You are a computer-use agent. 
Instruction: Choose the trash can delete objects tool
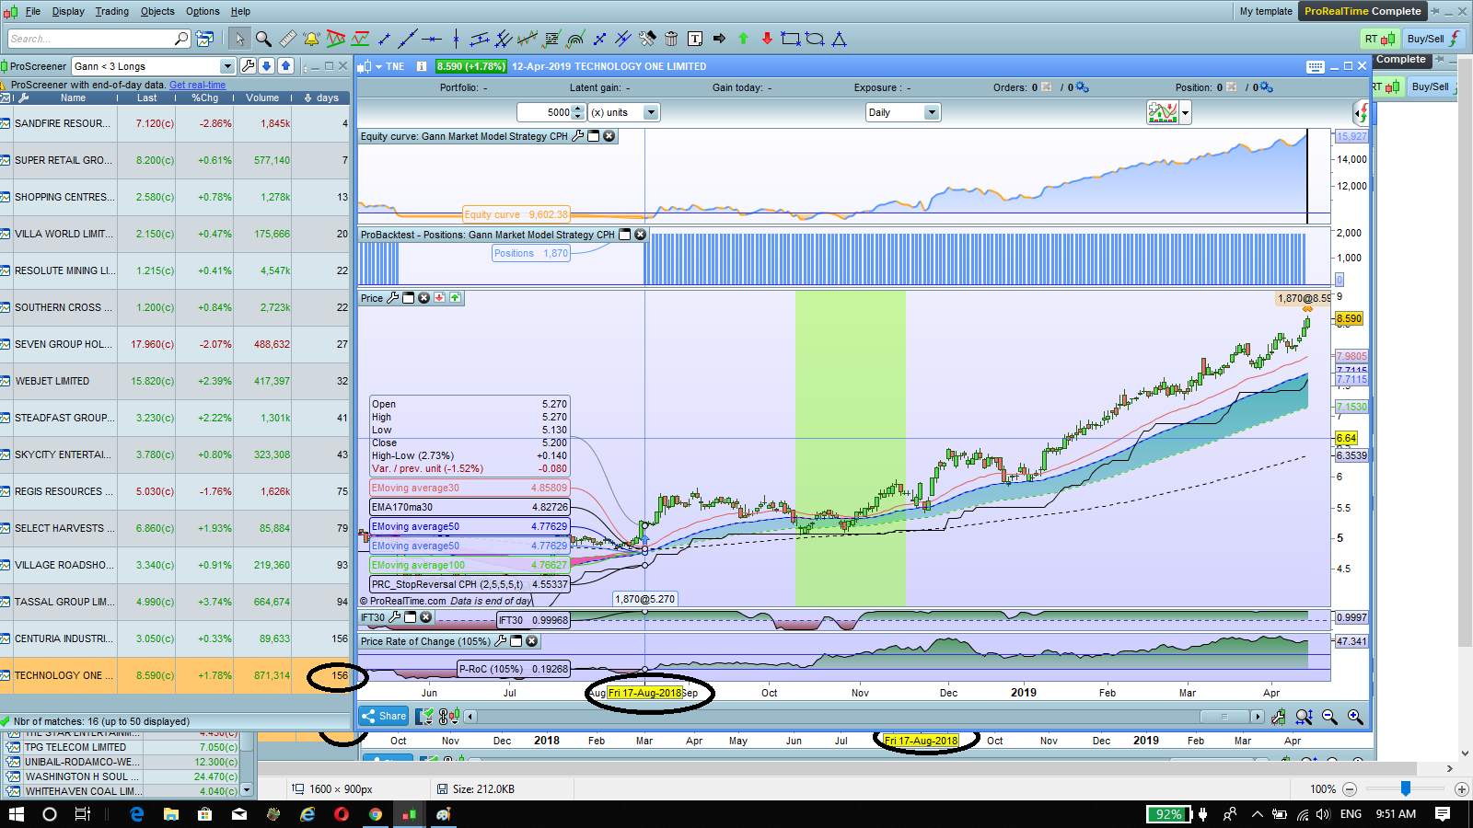[x=671, y=39]
